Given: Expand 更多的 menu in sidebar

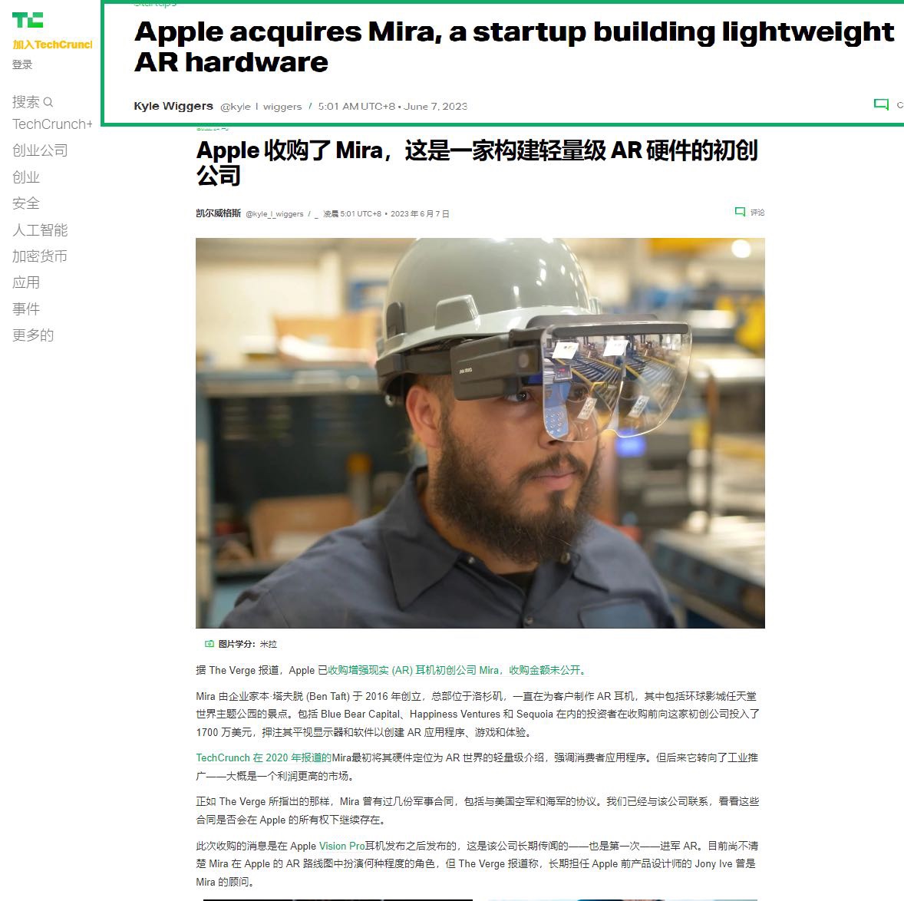Looking at the screenshot, I should click(x=33, y=335).
